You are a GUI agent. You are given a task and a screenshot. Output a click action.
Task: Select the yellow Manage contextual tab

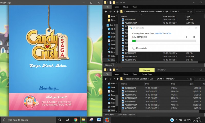tap(147, 70)
